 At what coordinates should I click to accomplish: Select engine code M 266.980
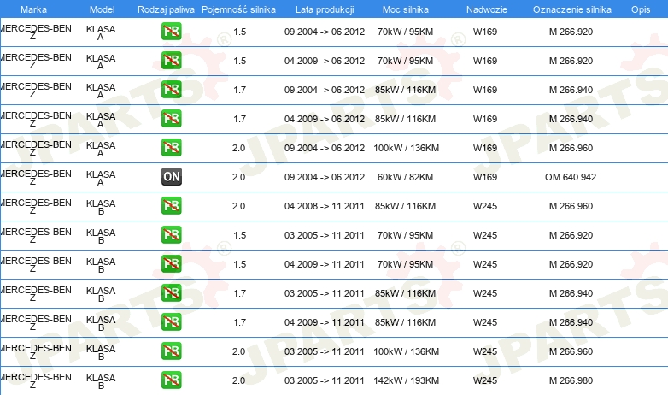[571, 380]
